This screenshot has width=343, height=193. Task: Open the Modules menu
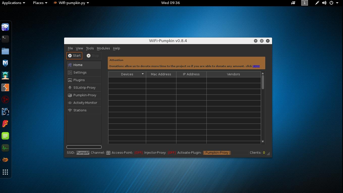pyautogui.click(x=103, y=48)
